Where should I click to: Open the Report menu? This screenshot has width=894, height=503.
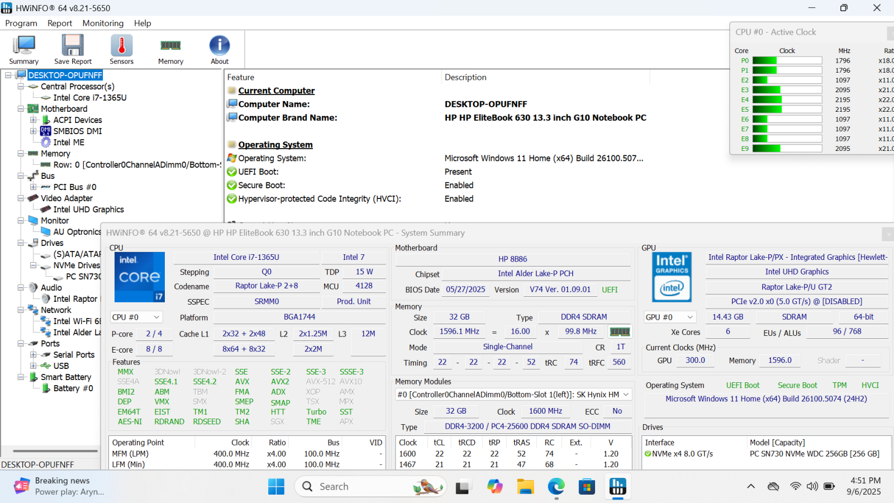(60, 23)
